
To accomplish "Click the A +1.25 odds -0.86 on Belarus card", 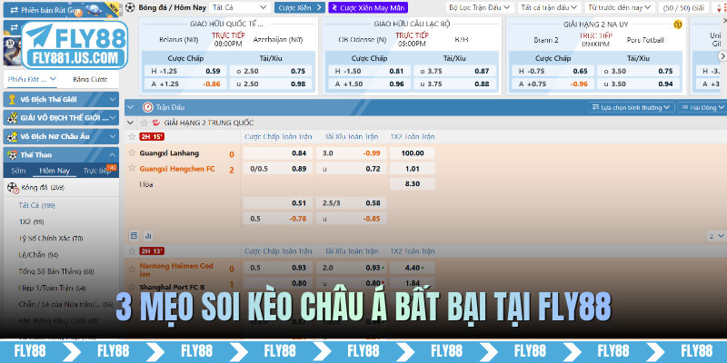I will coord(184,83).
